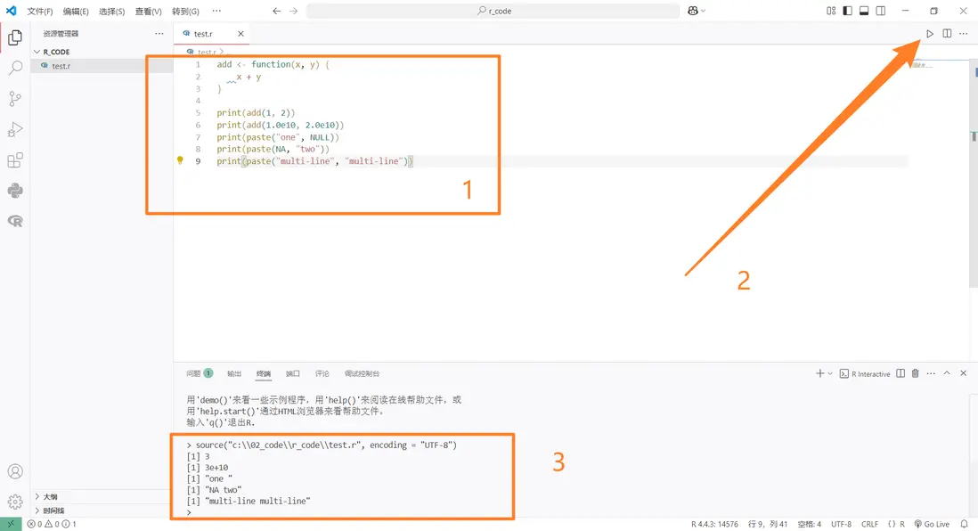Screen dimensions: 978x531
Task: Open the Extensions view
Action: [15, 159]
